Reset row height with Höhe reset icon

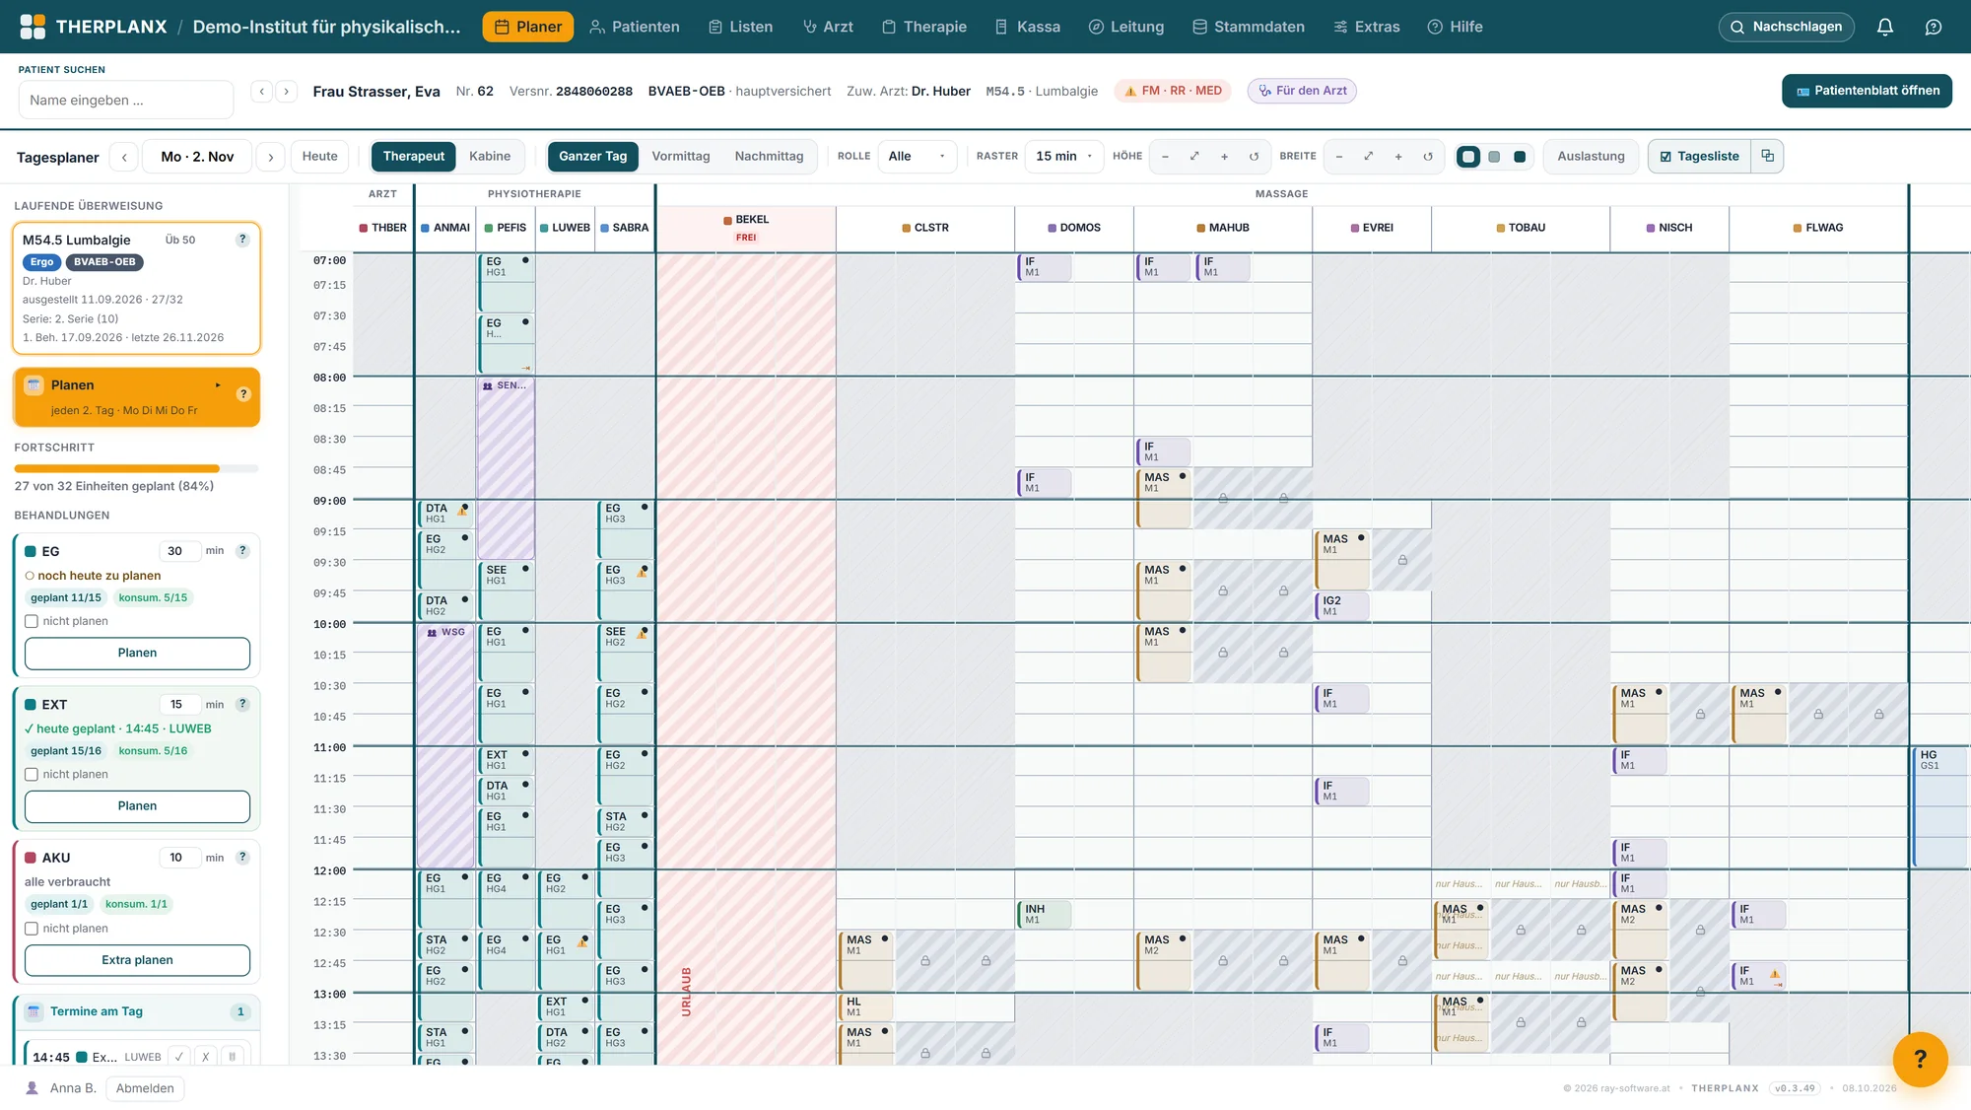click(x=1254, y=157)
